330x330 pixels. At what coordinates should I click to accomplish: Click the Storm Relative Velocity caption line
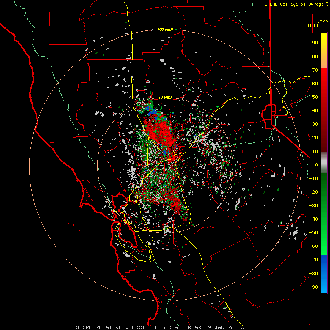pyautogui.click(x=165, y=327)
